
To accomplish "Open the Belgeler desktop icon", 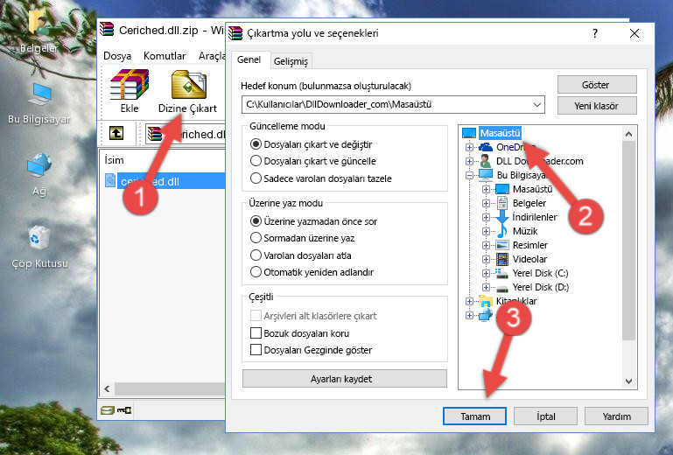I will [39, 22].
